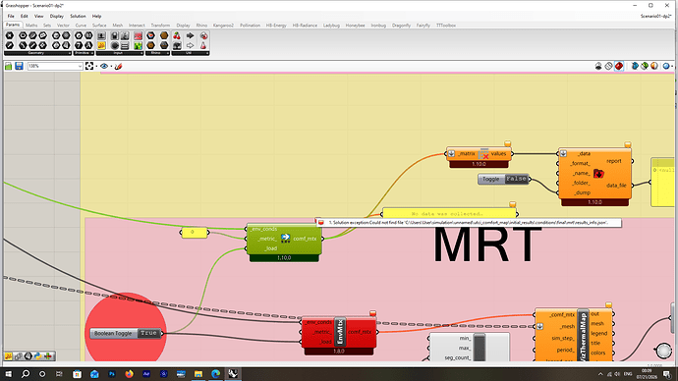Click the green comf_mtx component's center icon
The width and height of the screenshot is (678, 381).
(285, 238)
